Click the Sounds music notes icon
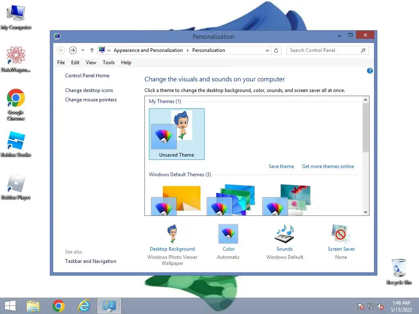 point(285,233)
